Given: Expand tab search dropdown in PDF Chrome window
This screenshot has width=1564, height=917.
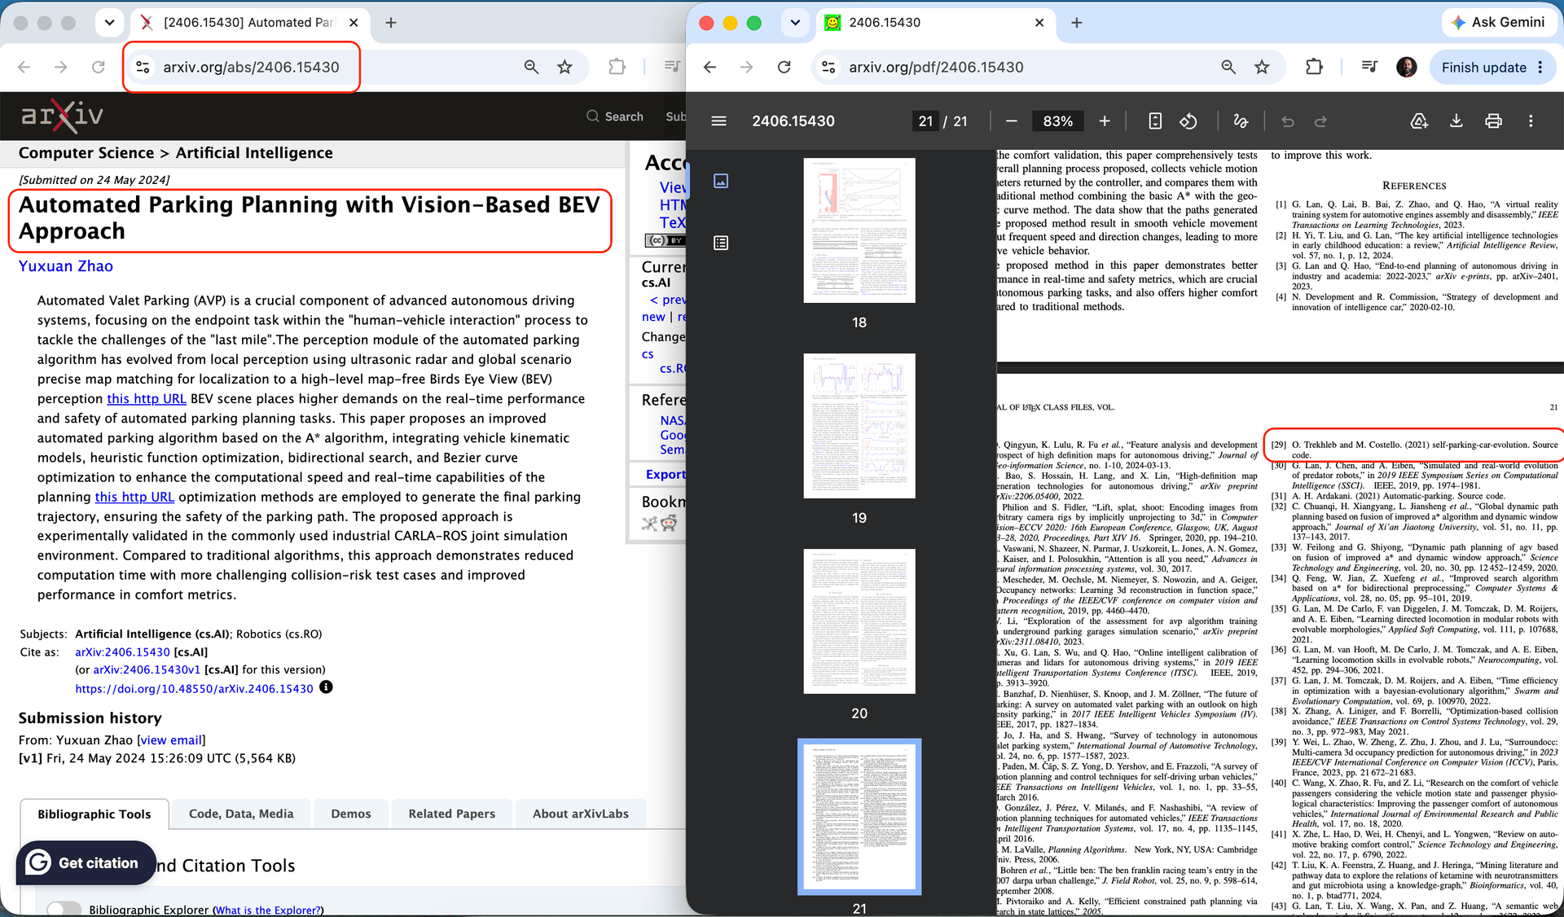Looking at the screenshot, I should 795,23.
